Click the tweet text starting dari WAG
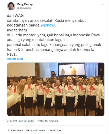Screen dimensions: 109x134 click(54, 35)
